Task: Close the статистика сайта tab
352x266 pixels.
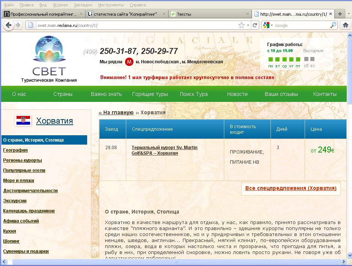Action: [164, 14]
